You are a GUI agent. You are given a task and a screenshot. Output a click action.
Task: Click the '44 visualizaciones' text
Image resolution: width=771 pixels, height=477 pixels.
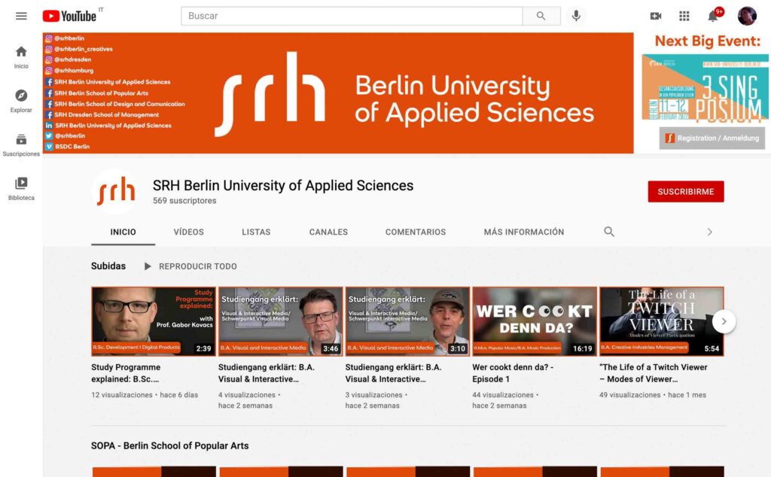click(x=503, y=395)
